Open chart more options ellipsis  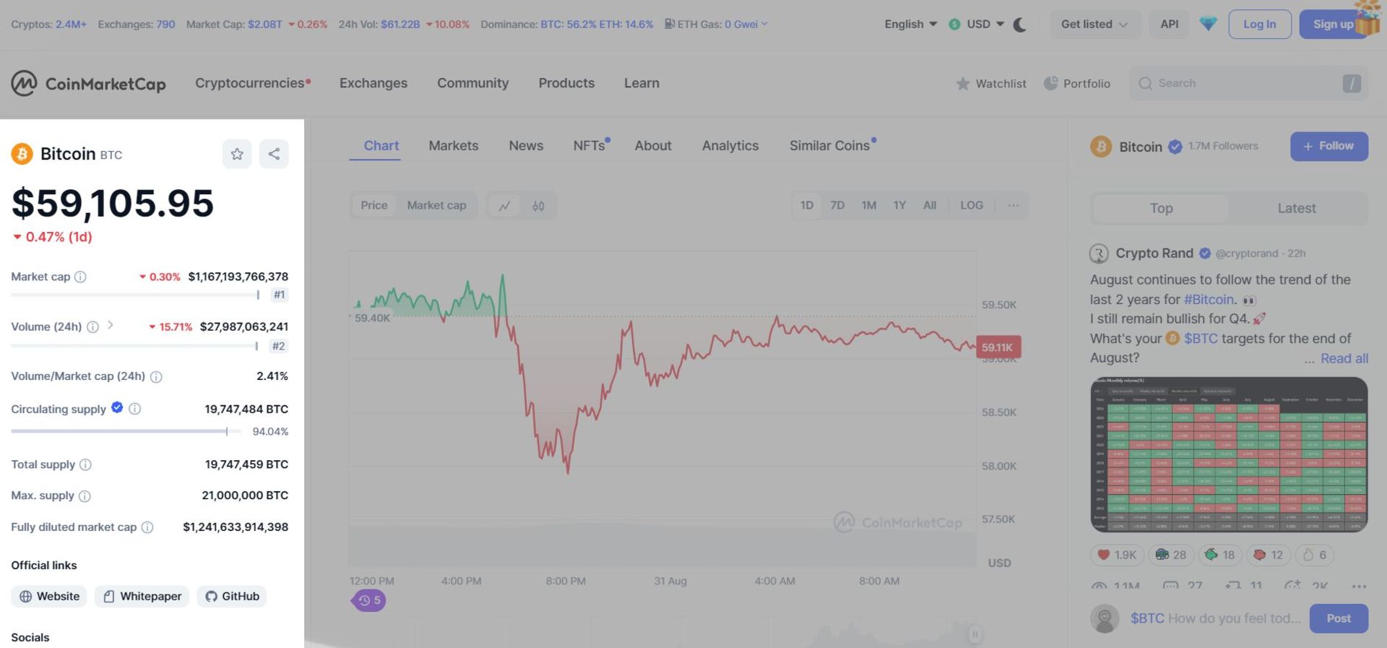[x=1014, y=205]
